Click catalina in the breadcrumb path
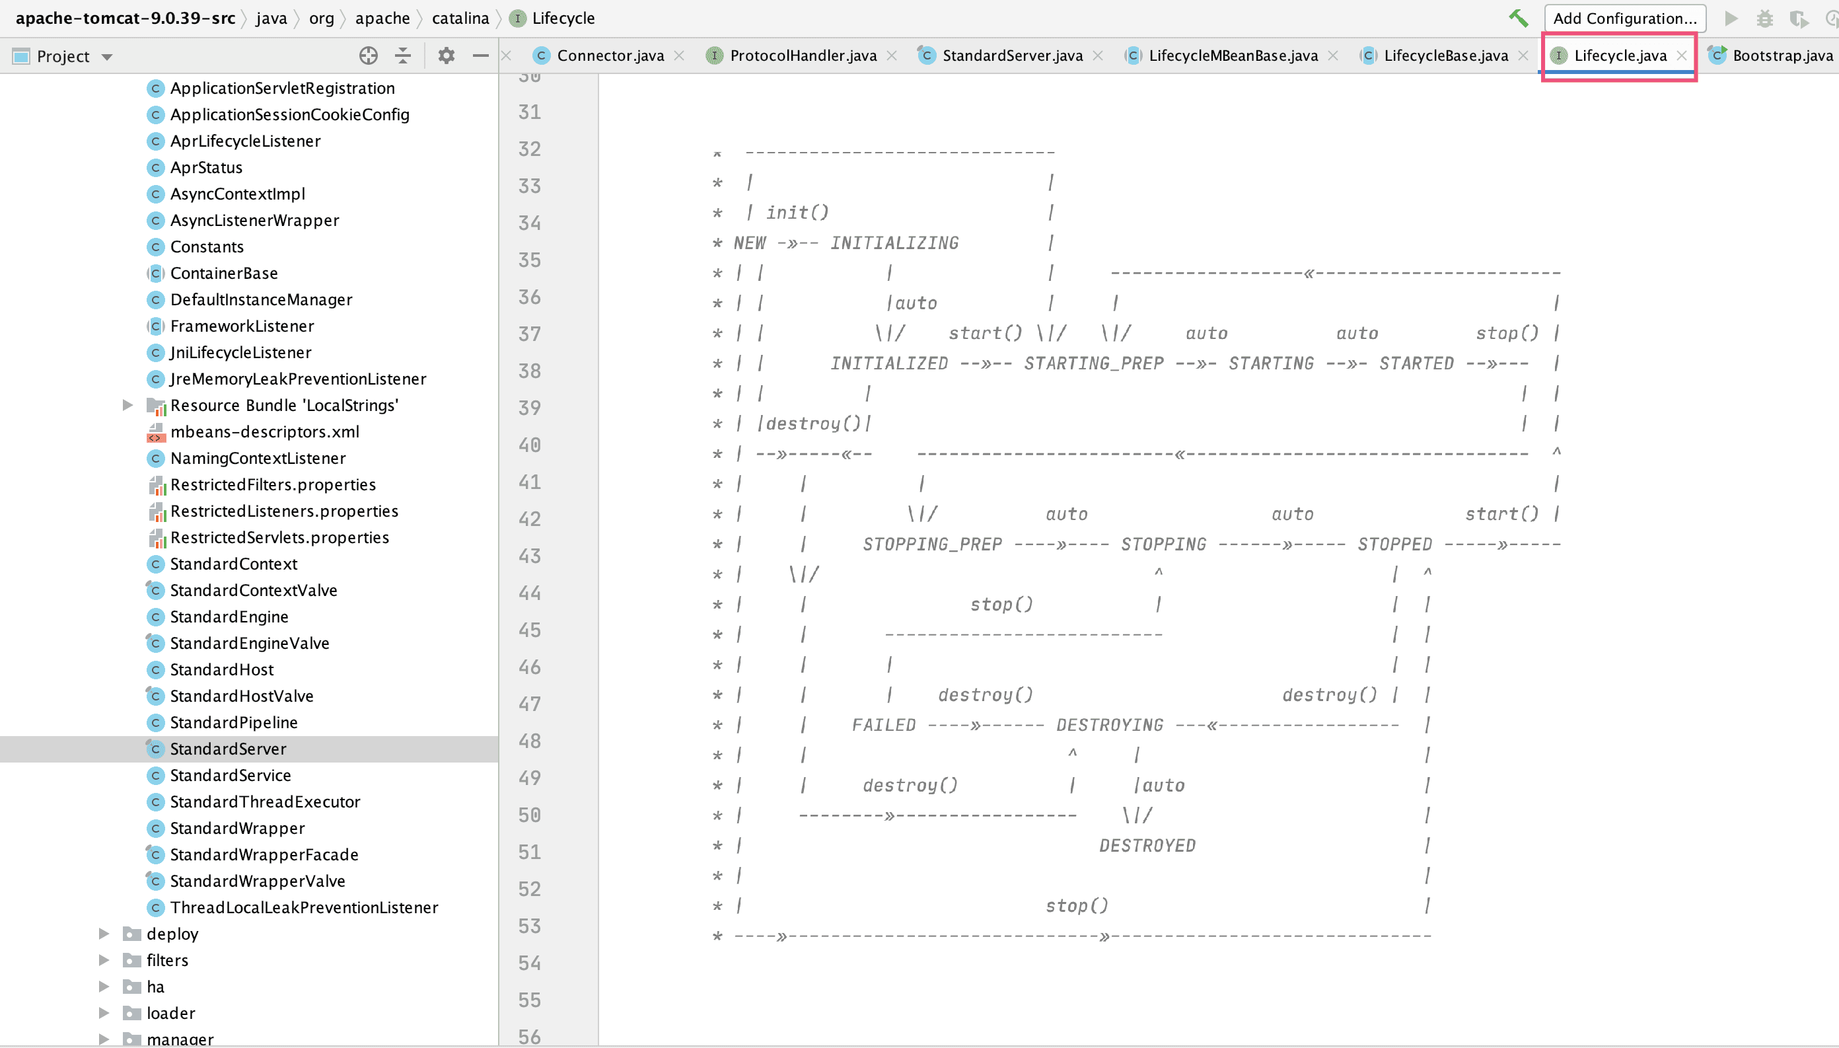This screenshot has height=1048, width=1839. 460,18
